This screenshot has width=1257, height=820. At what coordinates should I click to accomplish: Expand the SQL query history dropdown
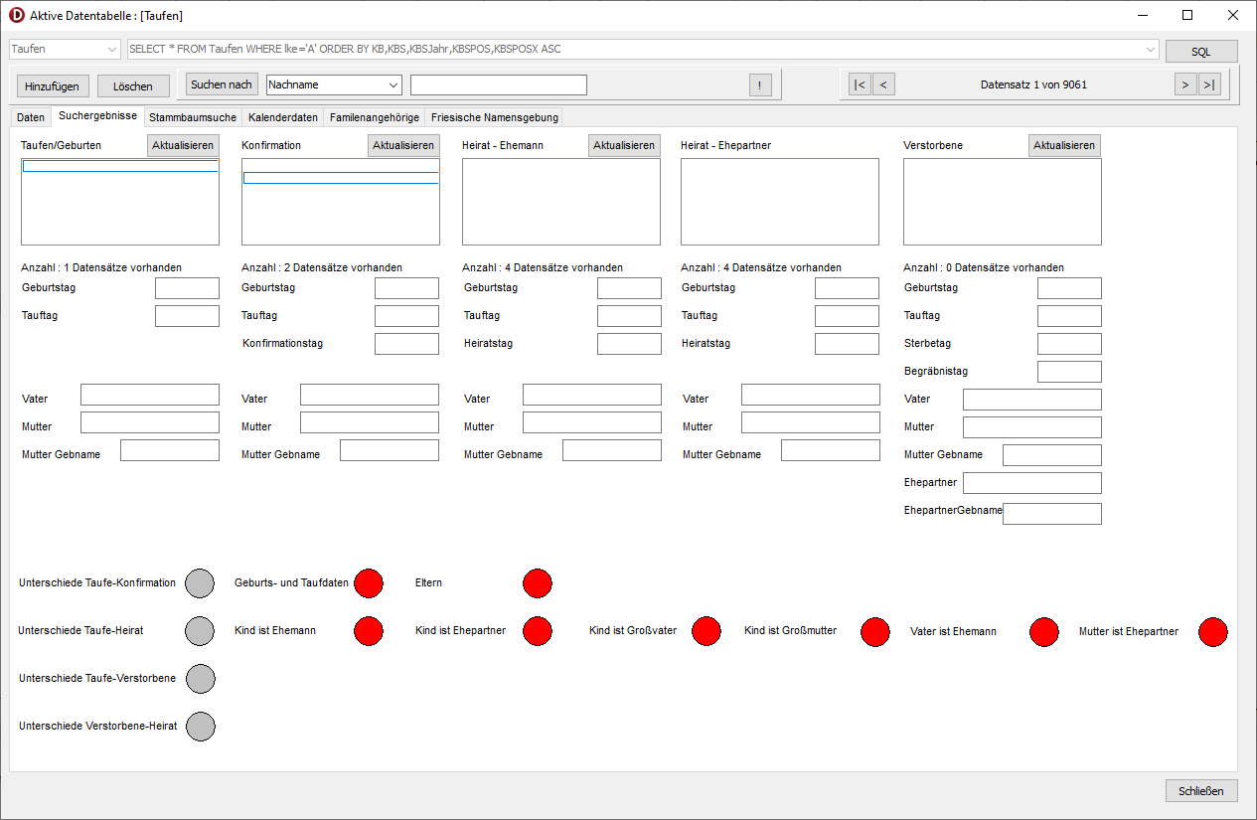pos(1151,49)
